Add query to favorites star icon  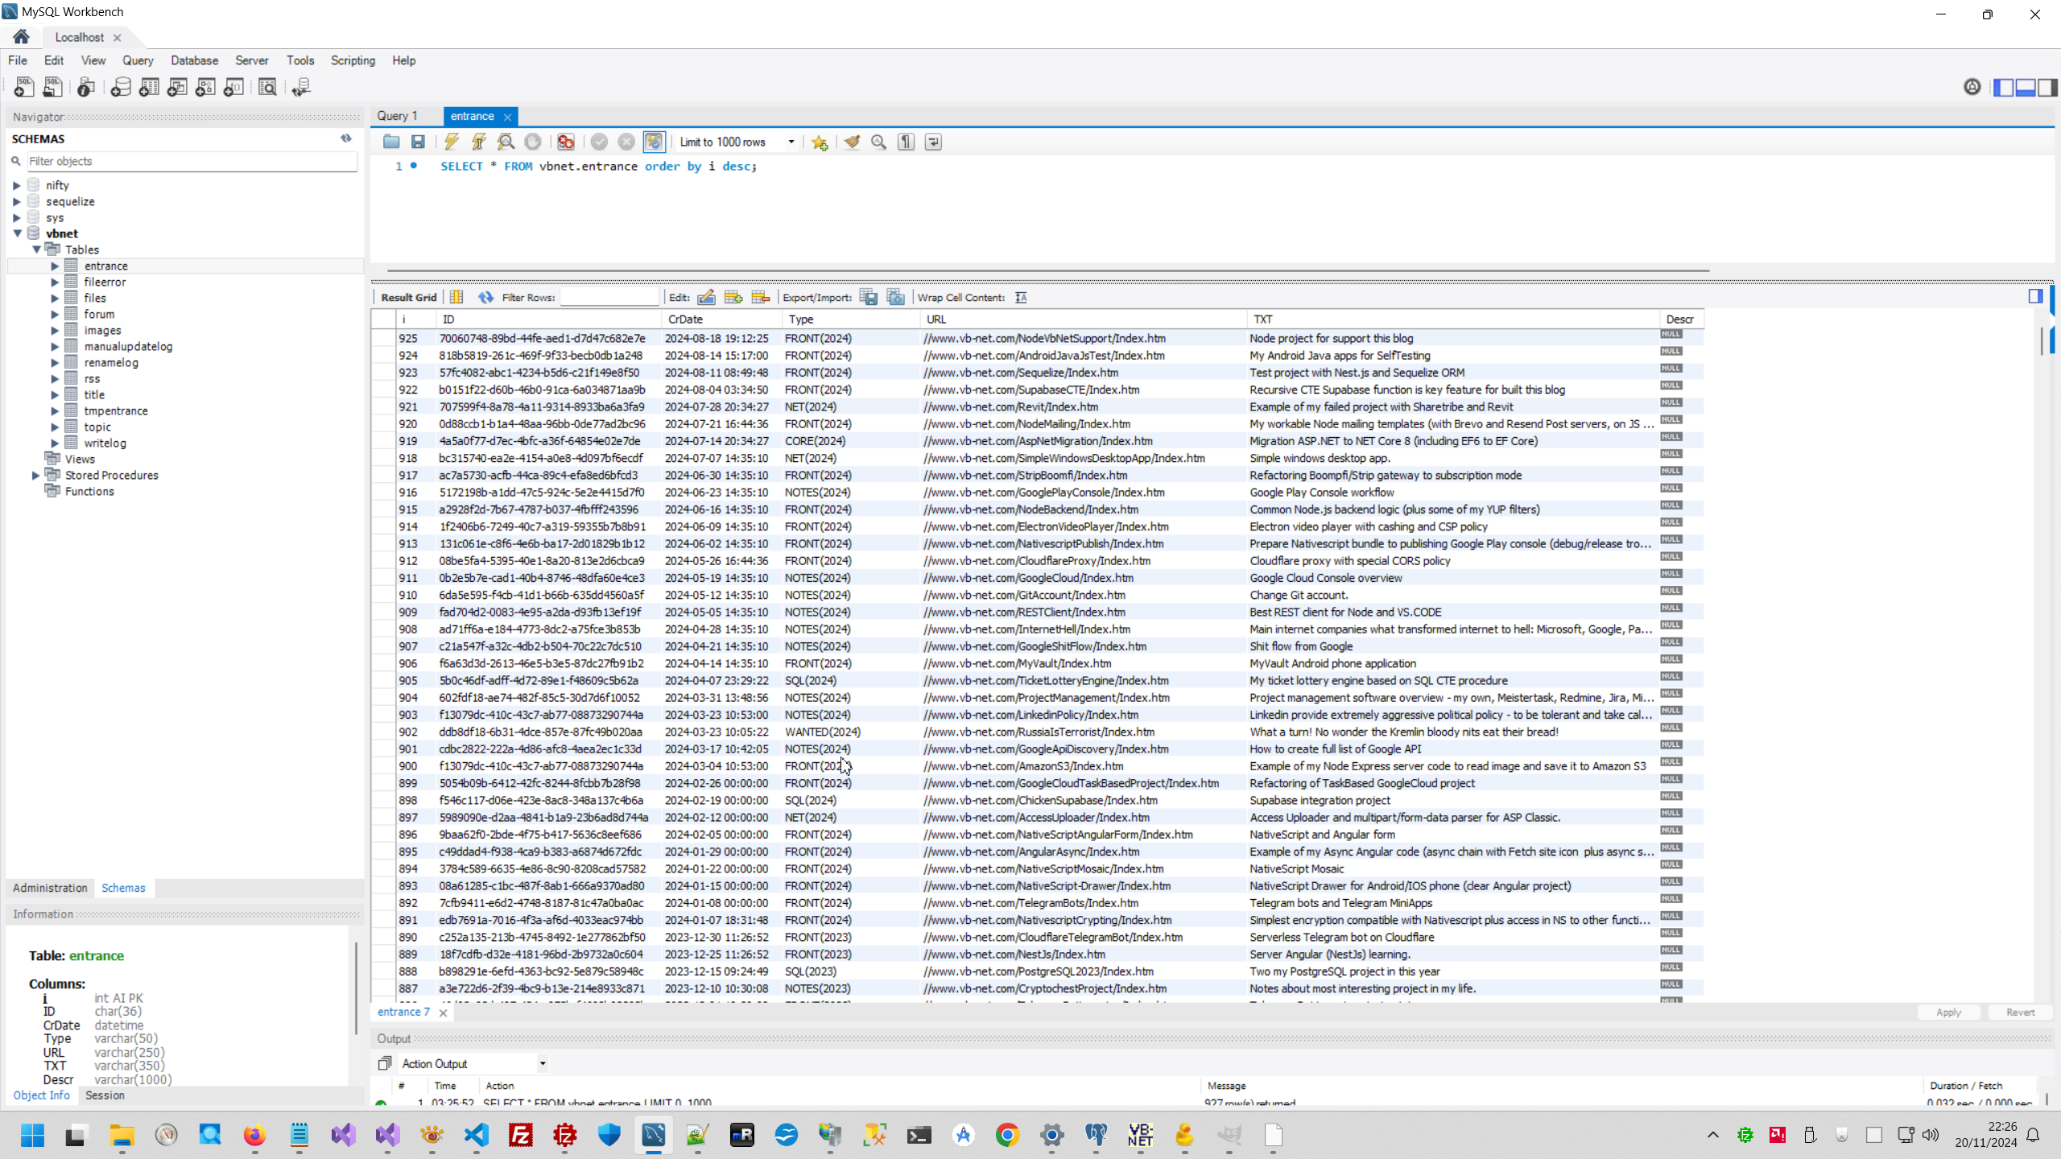(x=820, y=142)
